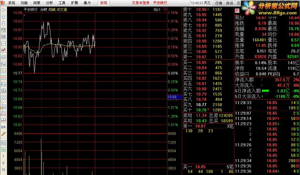Viewport: 300px width, 175px height.
Task: Click the 行情 button in top bar
Action: 219,3
